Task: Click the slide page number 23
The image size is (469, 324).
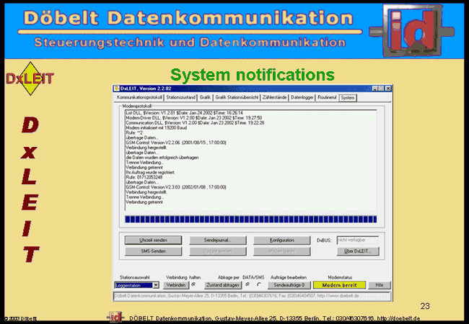Action: [425, 306]
